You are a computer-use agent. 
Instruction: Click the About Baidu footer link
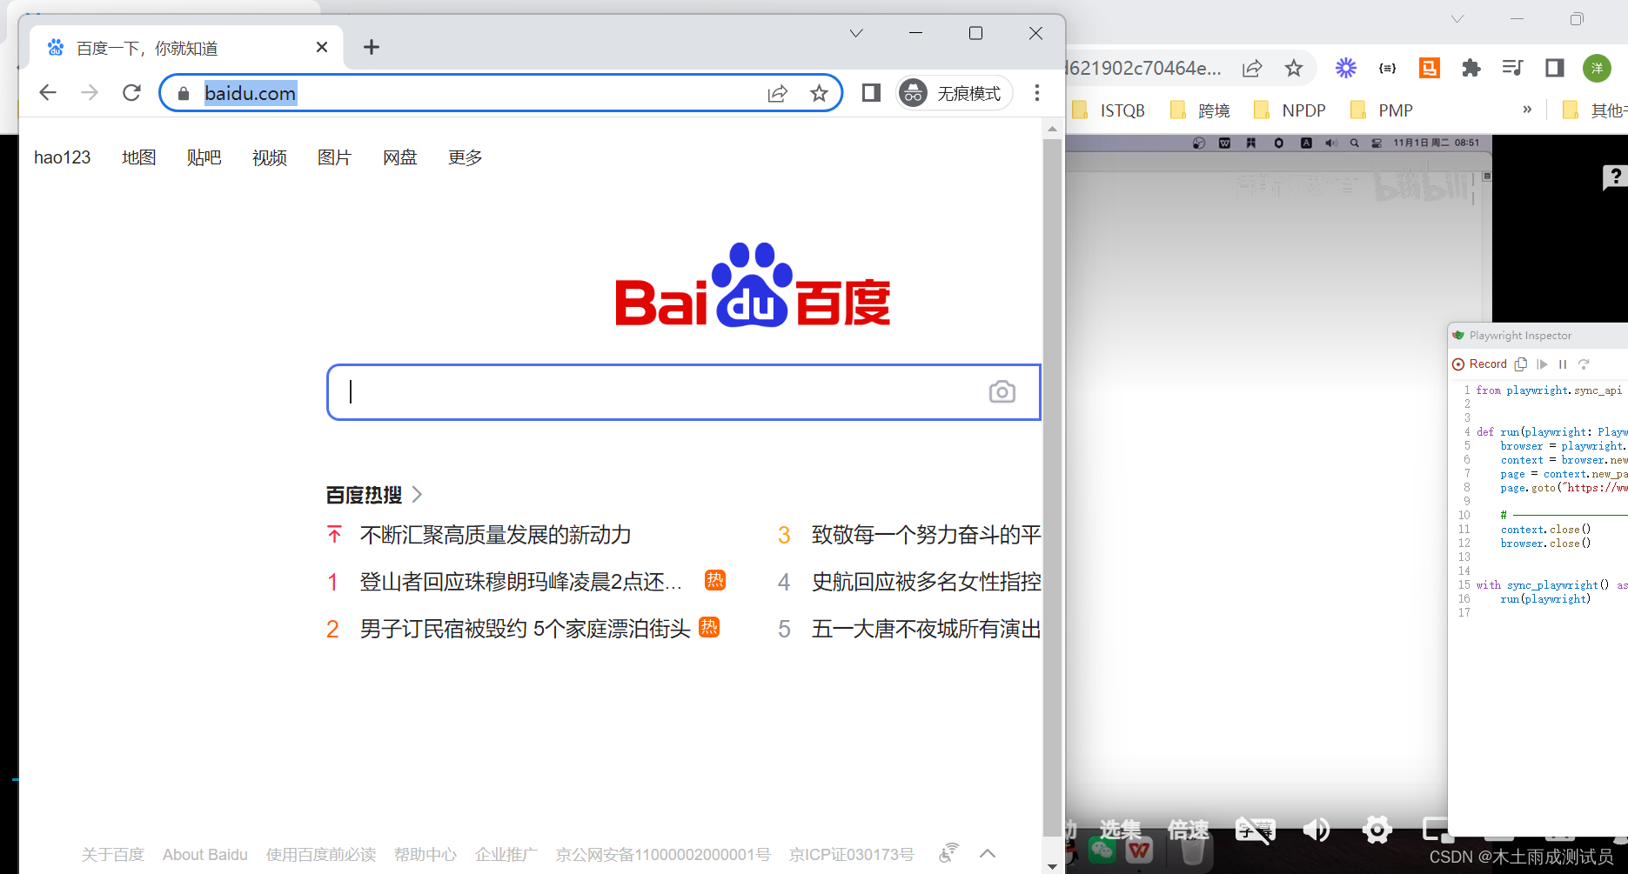tap(205, 855)
